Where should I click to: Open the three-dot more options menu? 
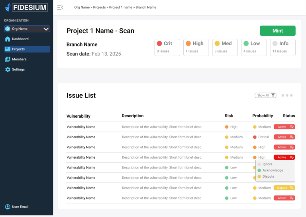point(287,95)
